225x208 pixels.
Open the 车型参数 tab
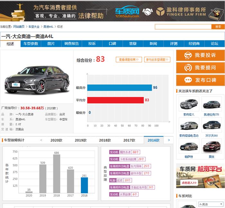tap(31, 44)
